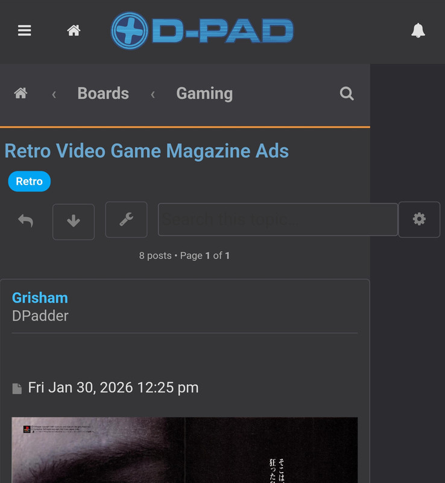Click post date Fri Jan 30, 2026
This screenshot has height=483, width=445.
[113, 388]
